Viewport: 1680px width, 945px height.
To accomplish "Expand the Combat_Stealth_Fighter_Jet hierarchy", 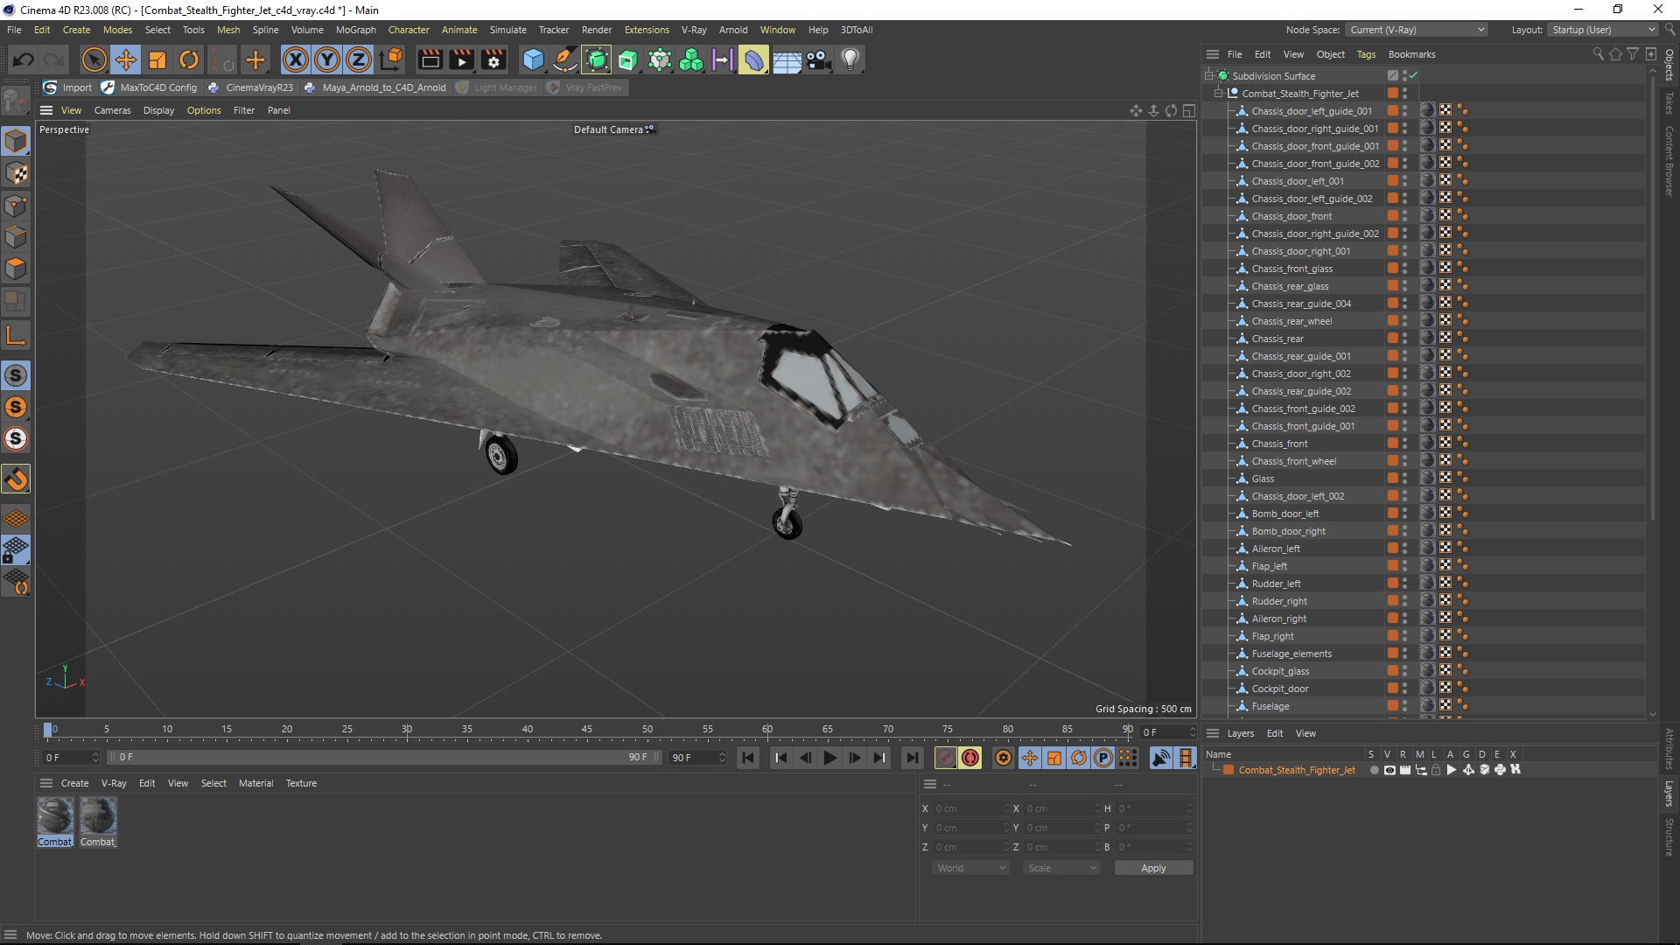I will pyautogui.click(x=1221, y=92).
